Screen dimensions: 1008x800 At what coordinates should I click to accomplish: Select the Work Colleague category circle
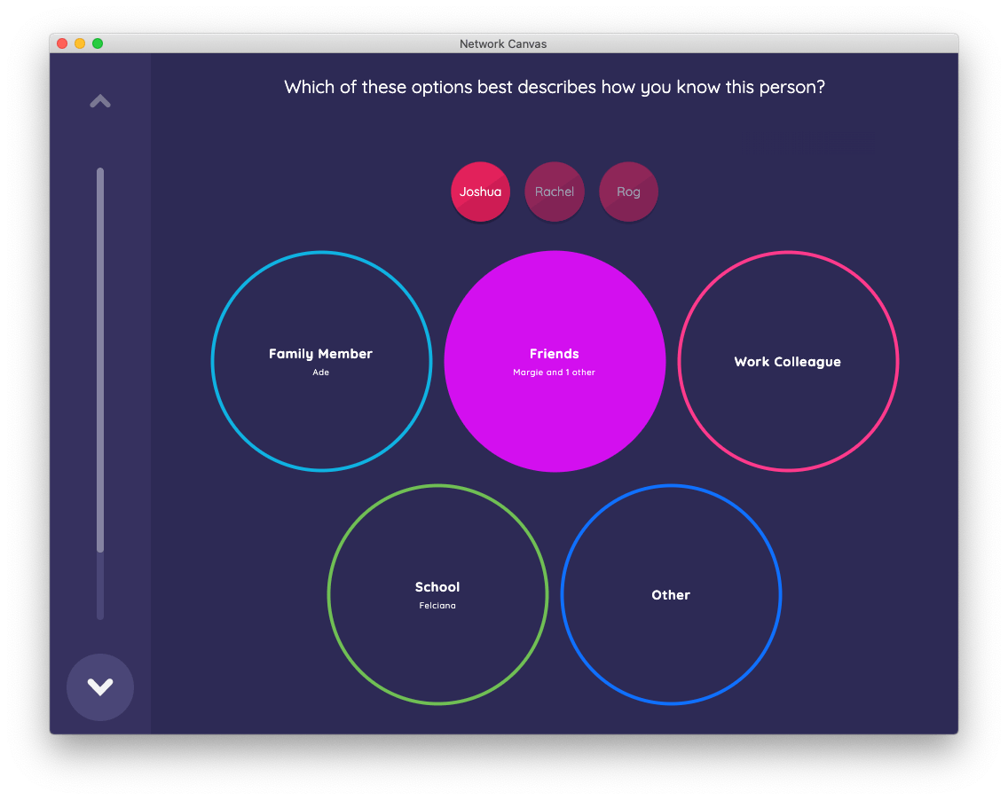[788, 362]
